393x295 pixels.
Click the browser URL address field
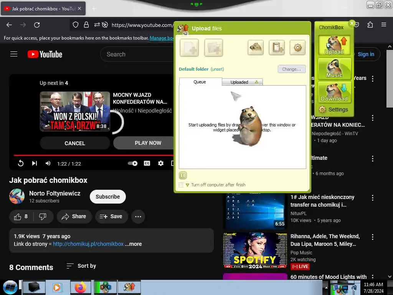(x=142, y=25)
